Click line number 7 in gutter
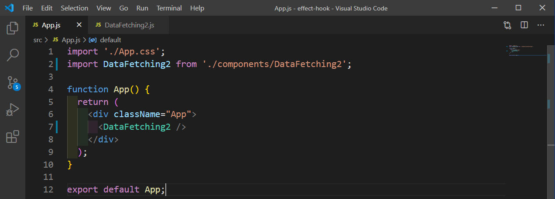 click(51, 127)
